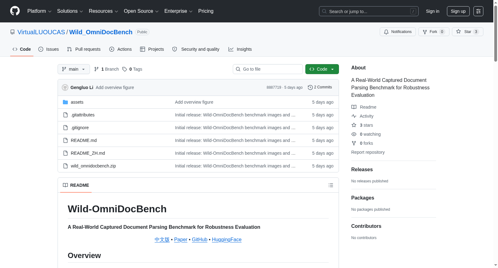498x268 pixels.
Task: Click the assets folder icon
Action: 65,102
